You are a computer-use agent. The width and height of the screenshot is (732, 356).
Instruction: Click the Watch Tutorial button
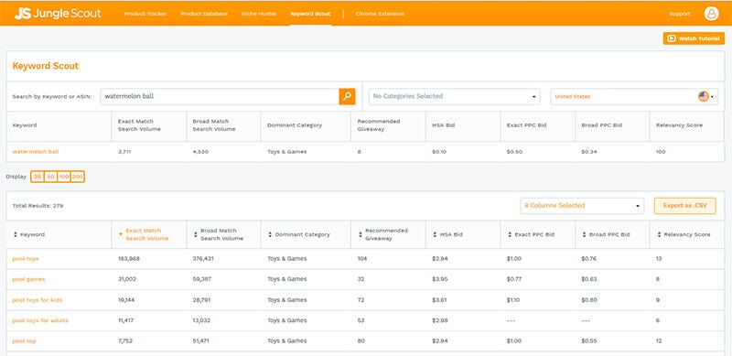click(x=694, y=38)
